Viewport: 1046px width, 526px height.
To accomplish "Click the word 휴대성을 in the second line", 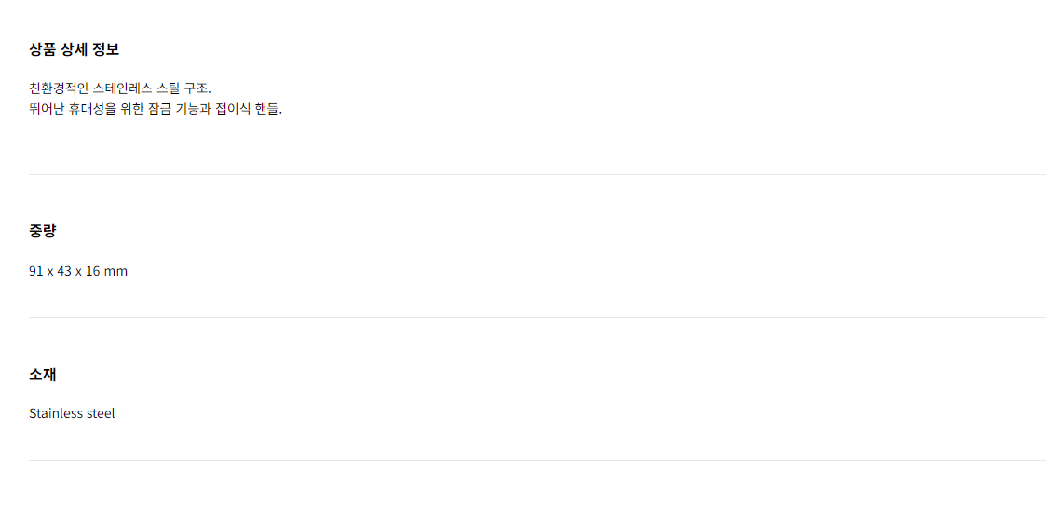I will [93, 109].
